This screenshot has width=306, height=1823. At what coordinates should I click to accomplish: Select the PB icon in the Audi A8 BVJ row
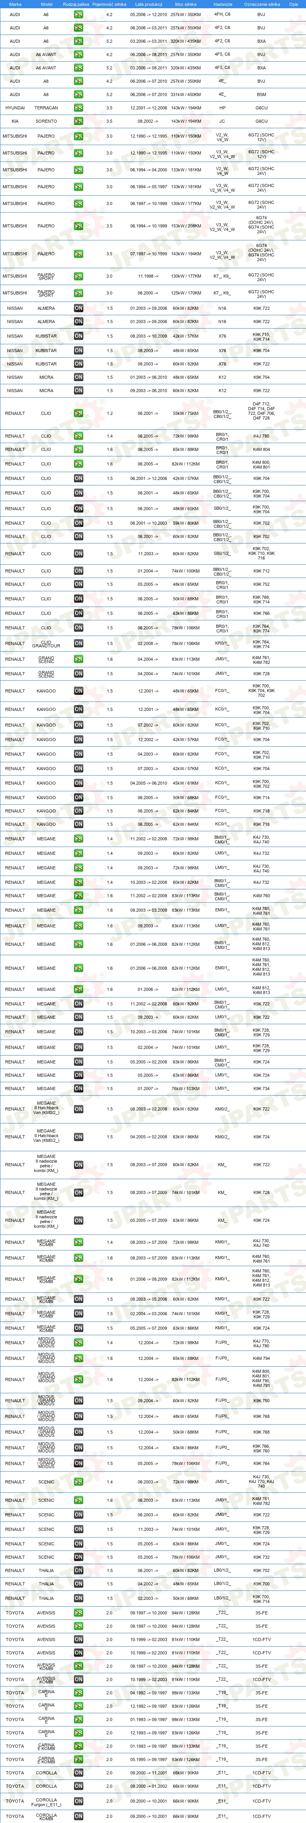(78, 81)
